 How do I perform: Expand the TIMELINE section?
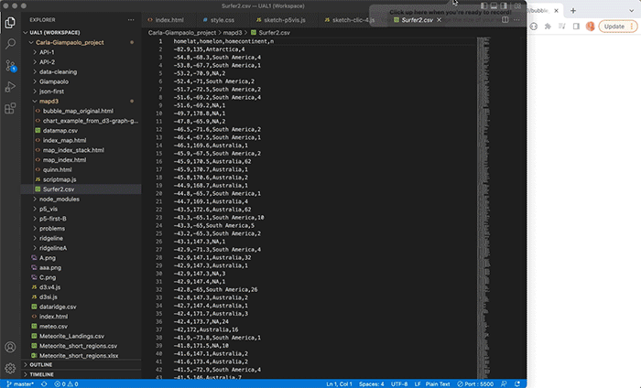coord(42,374)
